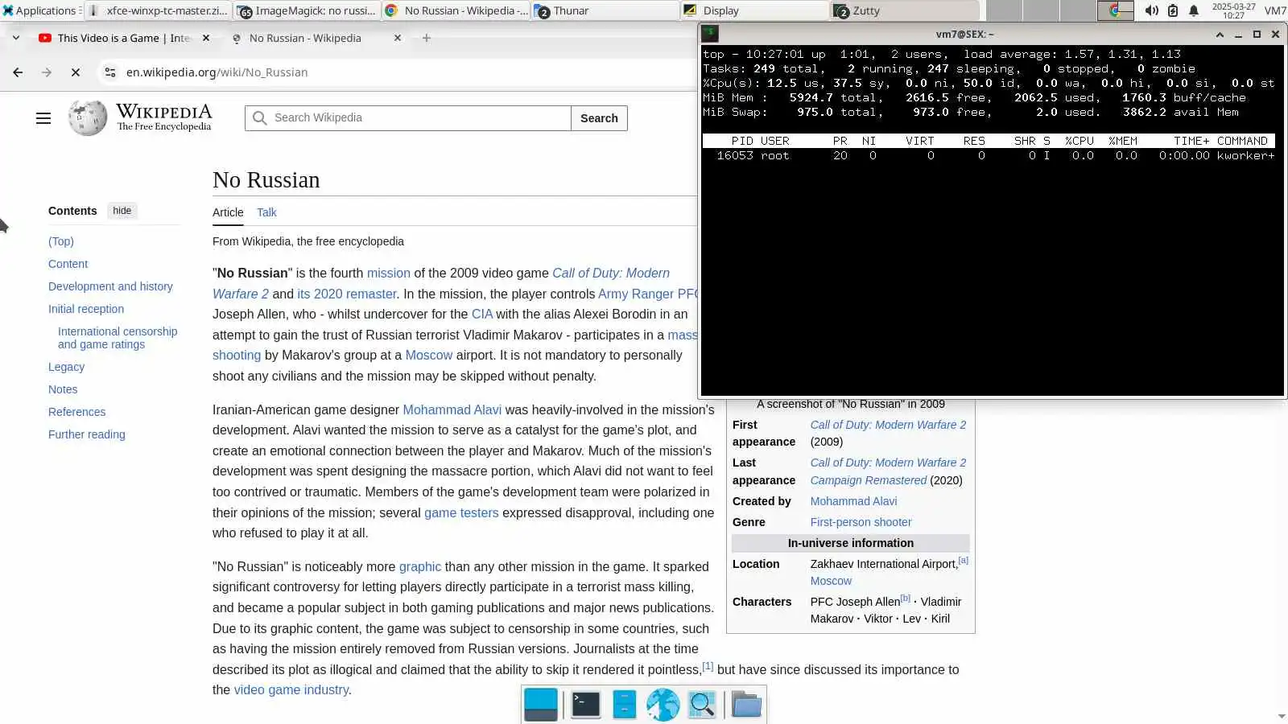Open notifications via the bell icon
The height and width of the screenshot is (724, 1288).
(1194, 10)
